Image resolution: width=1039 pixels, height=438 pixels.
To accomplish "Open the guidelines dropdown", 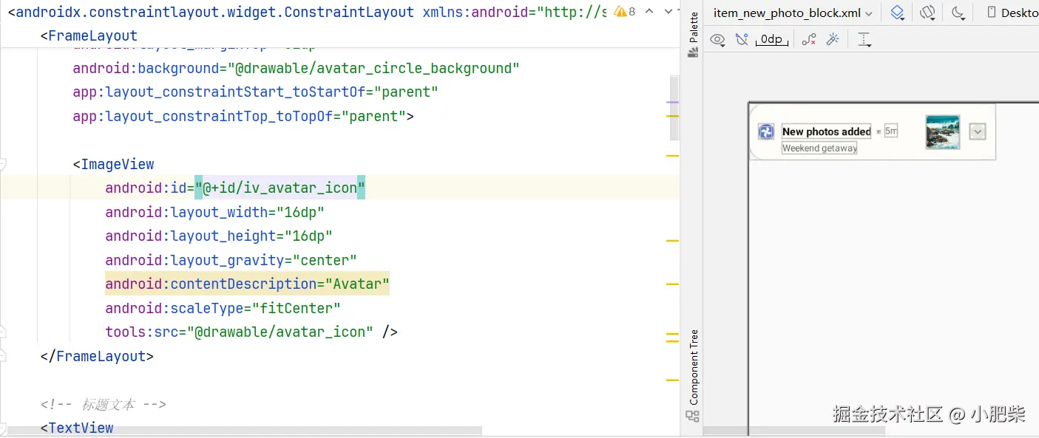I will [x=864, y=40].
